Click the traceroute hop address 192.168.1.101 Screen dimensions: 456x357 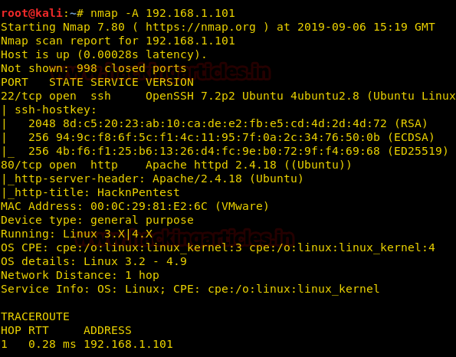tap(128, 344)
